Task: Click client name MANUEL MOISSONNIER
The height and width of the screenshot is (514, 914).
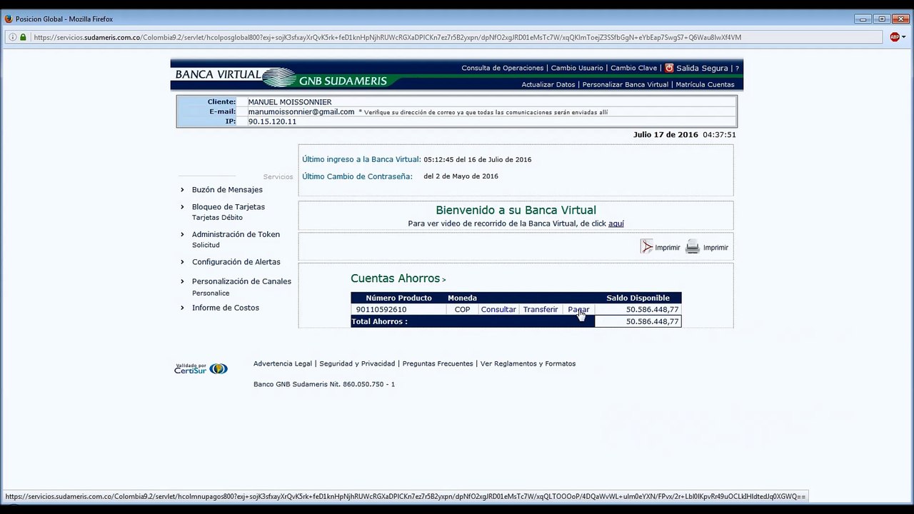Action: tap(290, 102)
